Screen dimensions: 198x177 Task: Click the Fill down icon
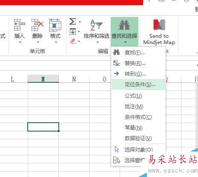pos(73,31)
